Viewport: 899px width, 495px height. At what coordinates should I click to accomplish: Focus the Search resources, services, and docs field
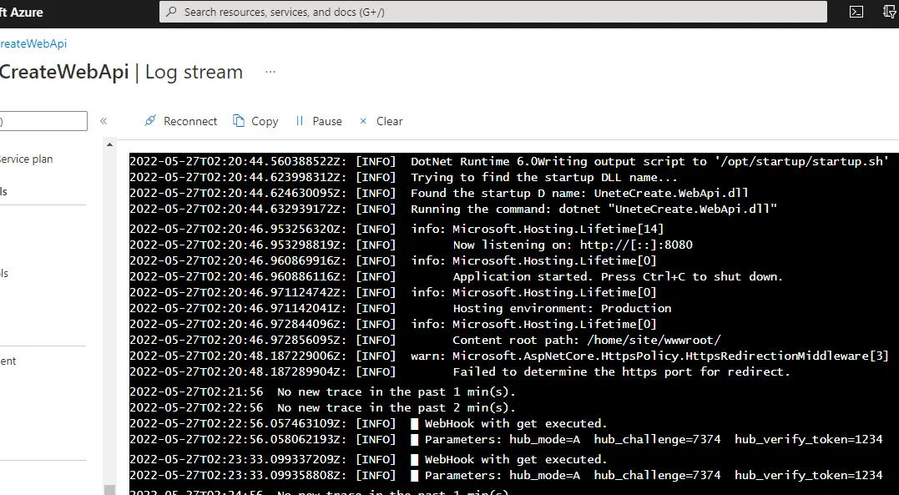[493, 12]
